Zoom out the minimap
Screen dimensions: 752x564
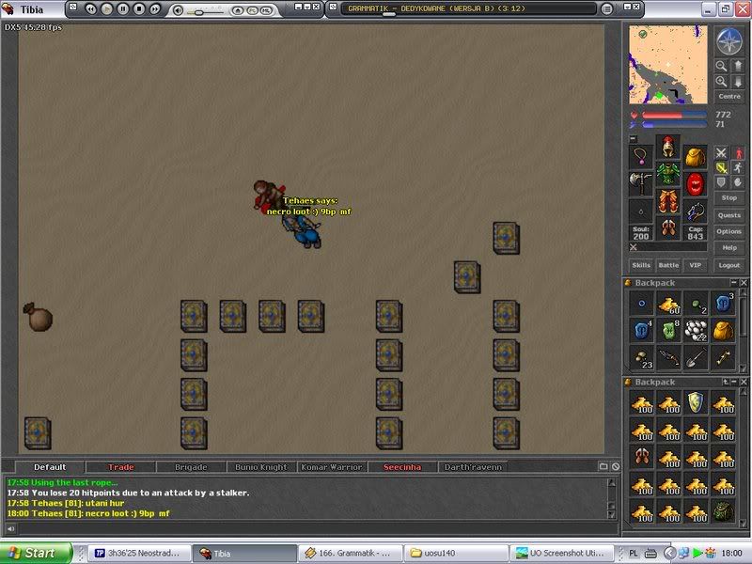[721, 66]
